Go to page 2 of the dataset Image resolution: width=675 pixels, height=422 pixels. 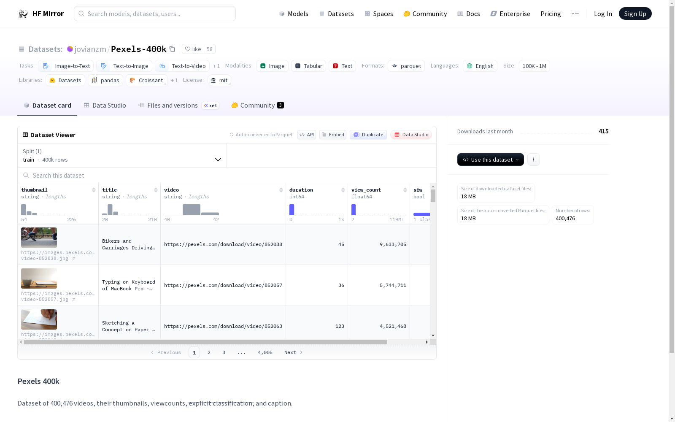tap(209, 352)
